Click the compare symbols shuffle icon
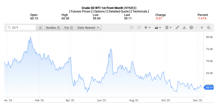Viewport: 216px width, 103px height. tap(40, 28)
